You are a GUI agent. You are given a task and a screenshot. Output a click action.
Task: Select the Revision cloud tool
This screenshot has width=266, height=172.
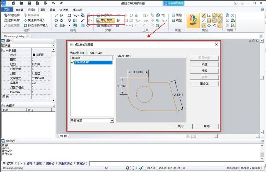click(88, 25)
